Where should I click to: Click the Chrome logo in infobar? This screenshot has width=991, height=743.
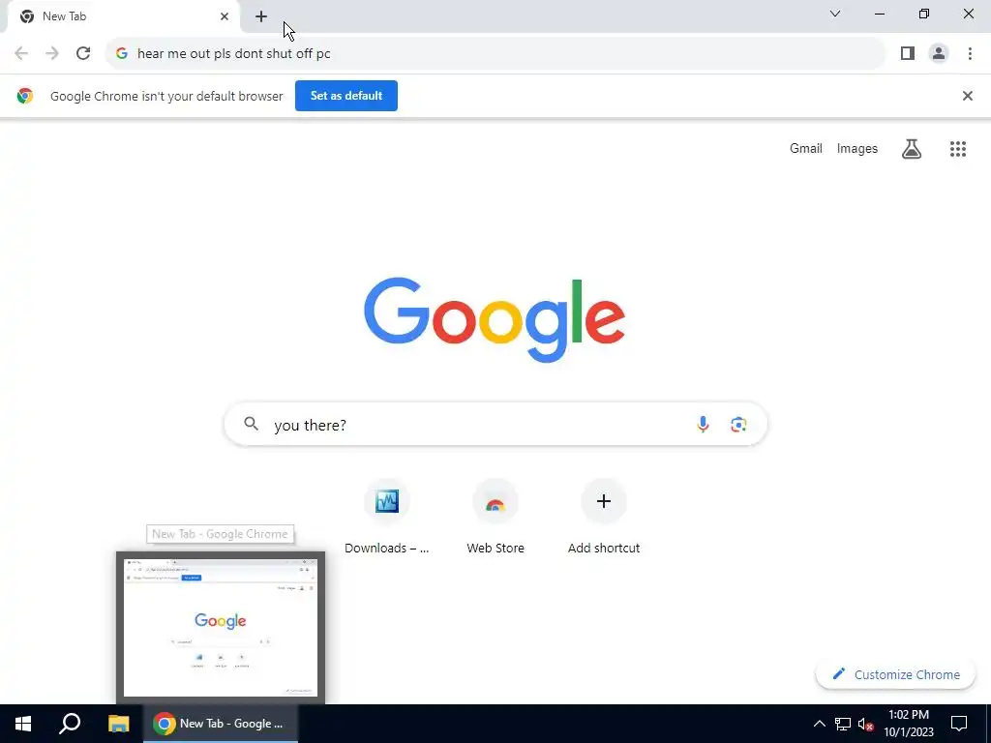[25, 96]
